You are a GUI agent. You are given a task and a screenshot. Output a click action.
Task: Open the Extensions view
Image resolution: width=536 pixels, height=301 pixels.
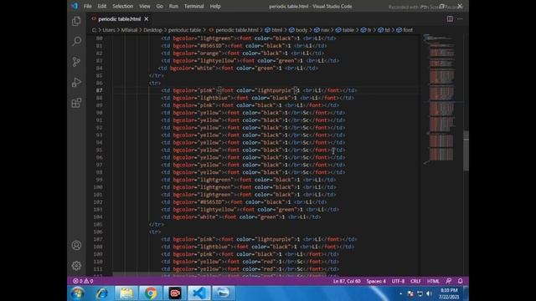coord(76,103)
